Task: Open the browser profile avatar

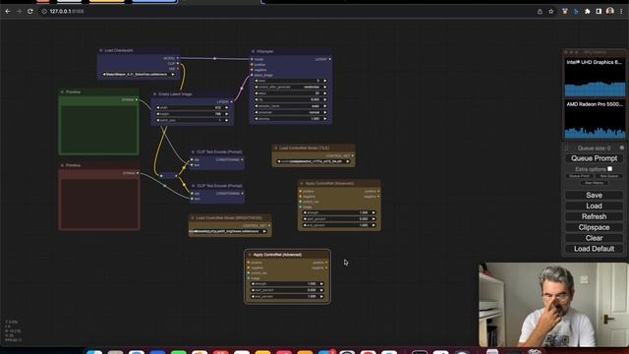Action: (x=609, y=11)
